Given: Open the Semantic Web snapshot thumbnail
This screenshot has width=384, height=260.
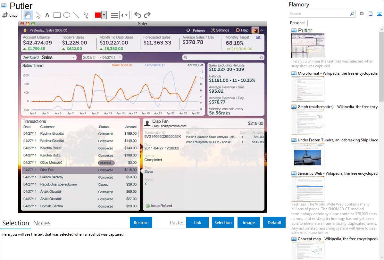Looking at the screenshot, I should tap(308, 189).
